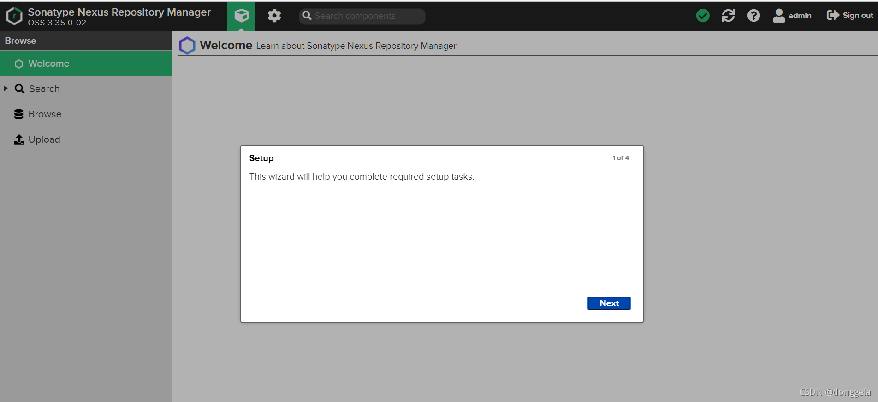878x402 pixels.
Task: Open the admin user account
Action: pyautogui.click(x=792, y=16)
